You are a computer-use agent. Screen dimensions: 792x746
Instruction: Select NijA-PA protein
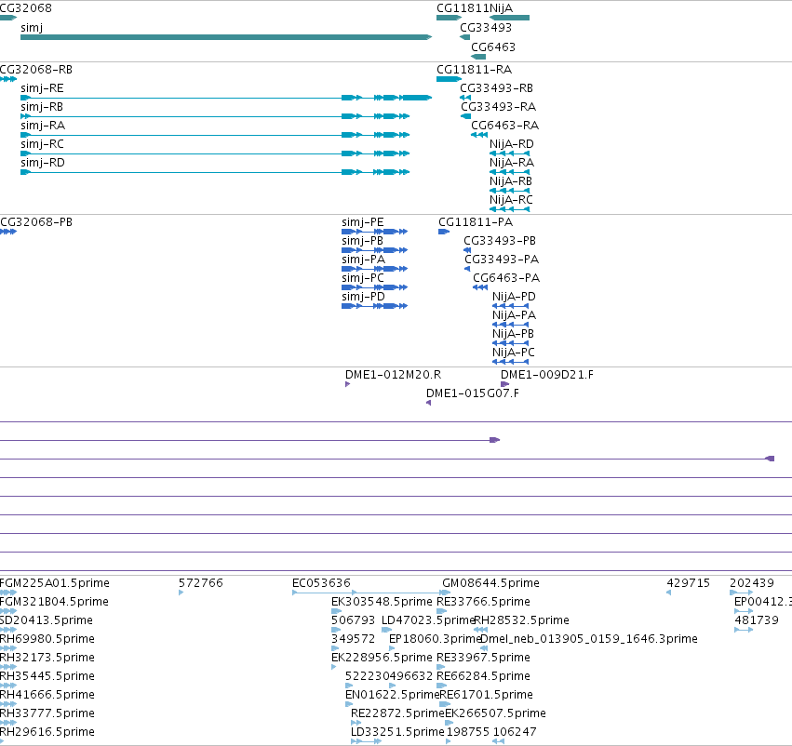[x=510, y=325]
